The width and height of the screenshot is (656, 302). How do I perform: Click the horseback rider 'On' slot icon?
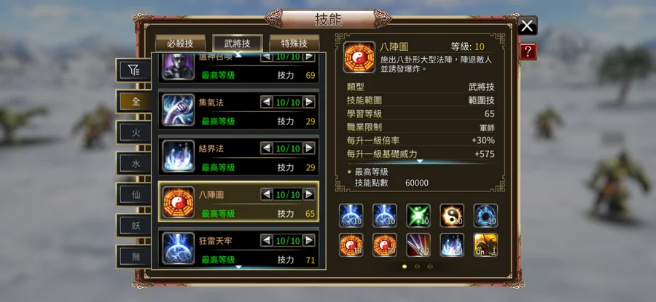tap(485, 245)
